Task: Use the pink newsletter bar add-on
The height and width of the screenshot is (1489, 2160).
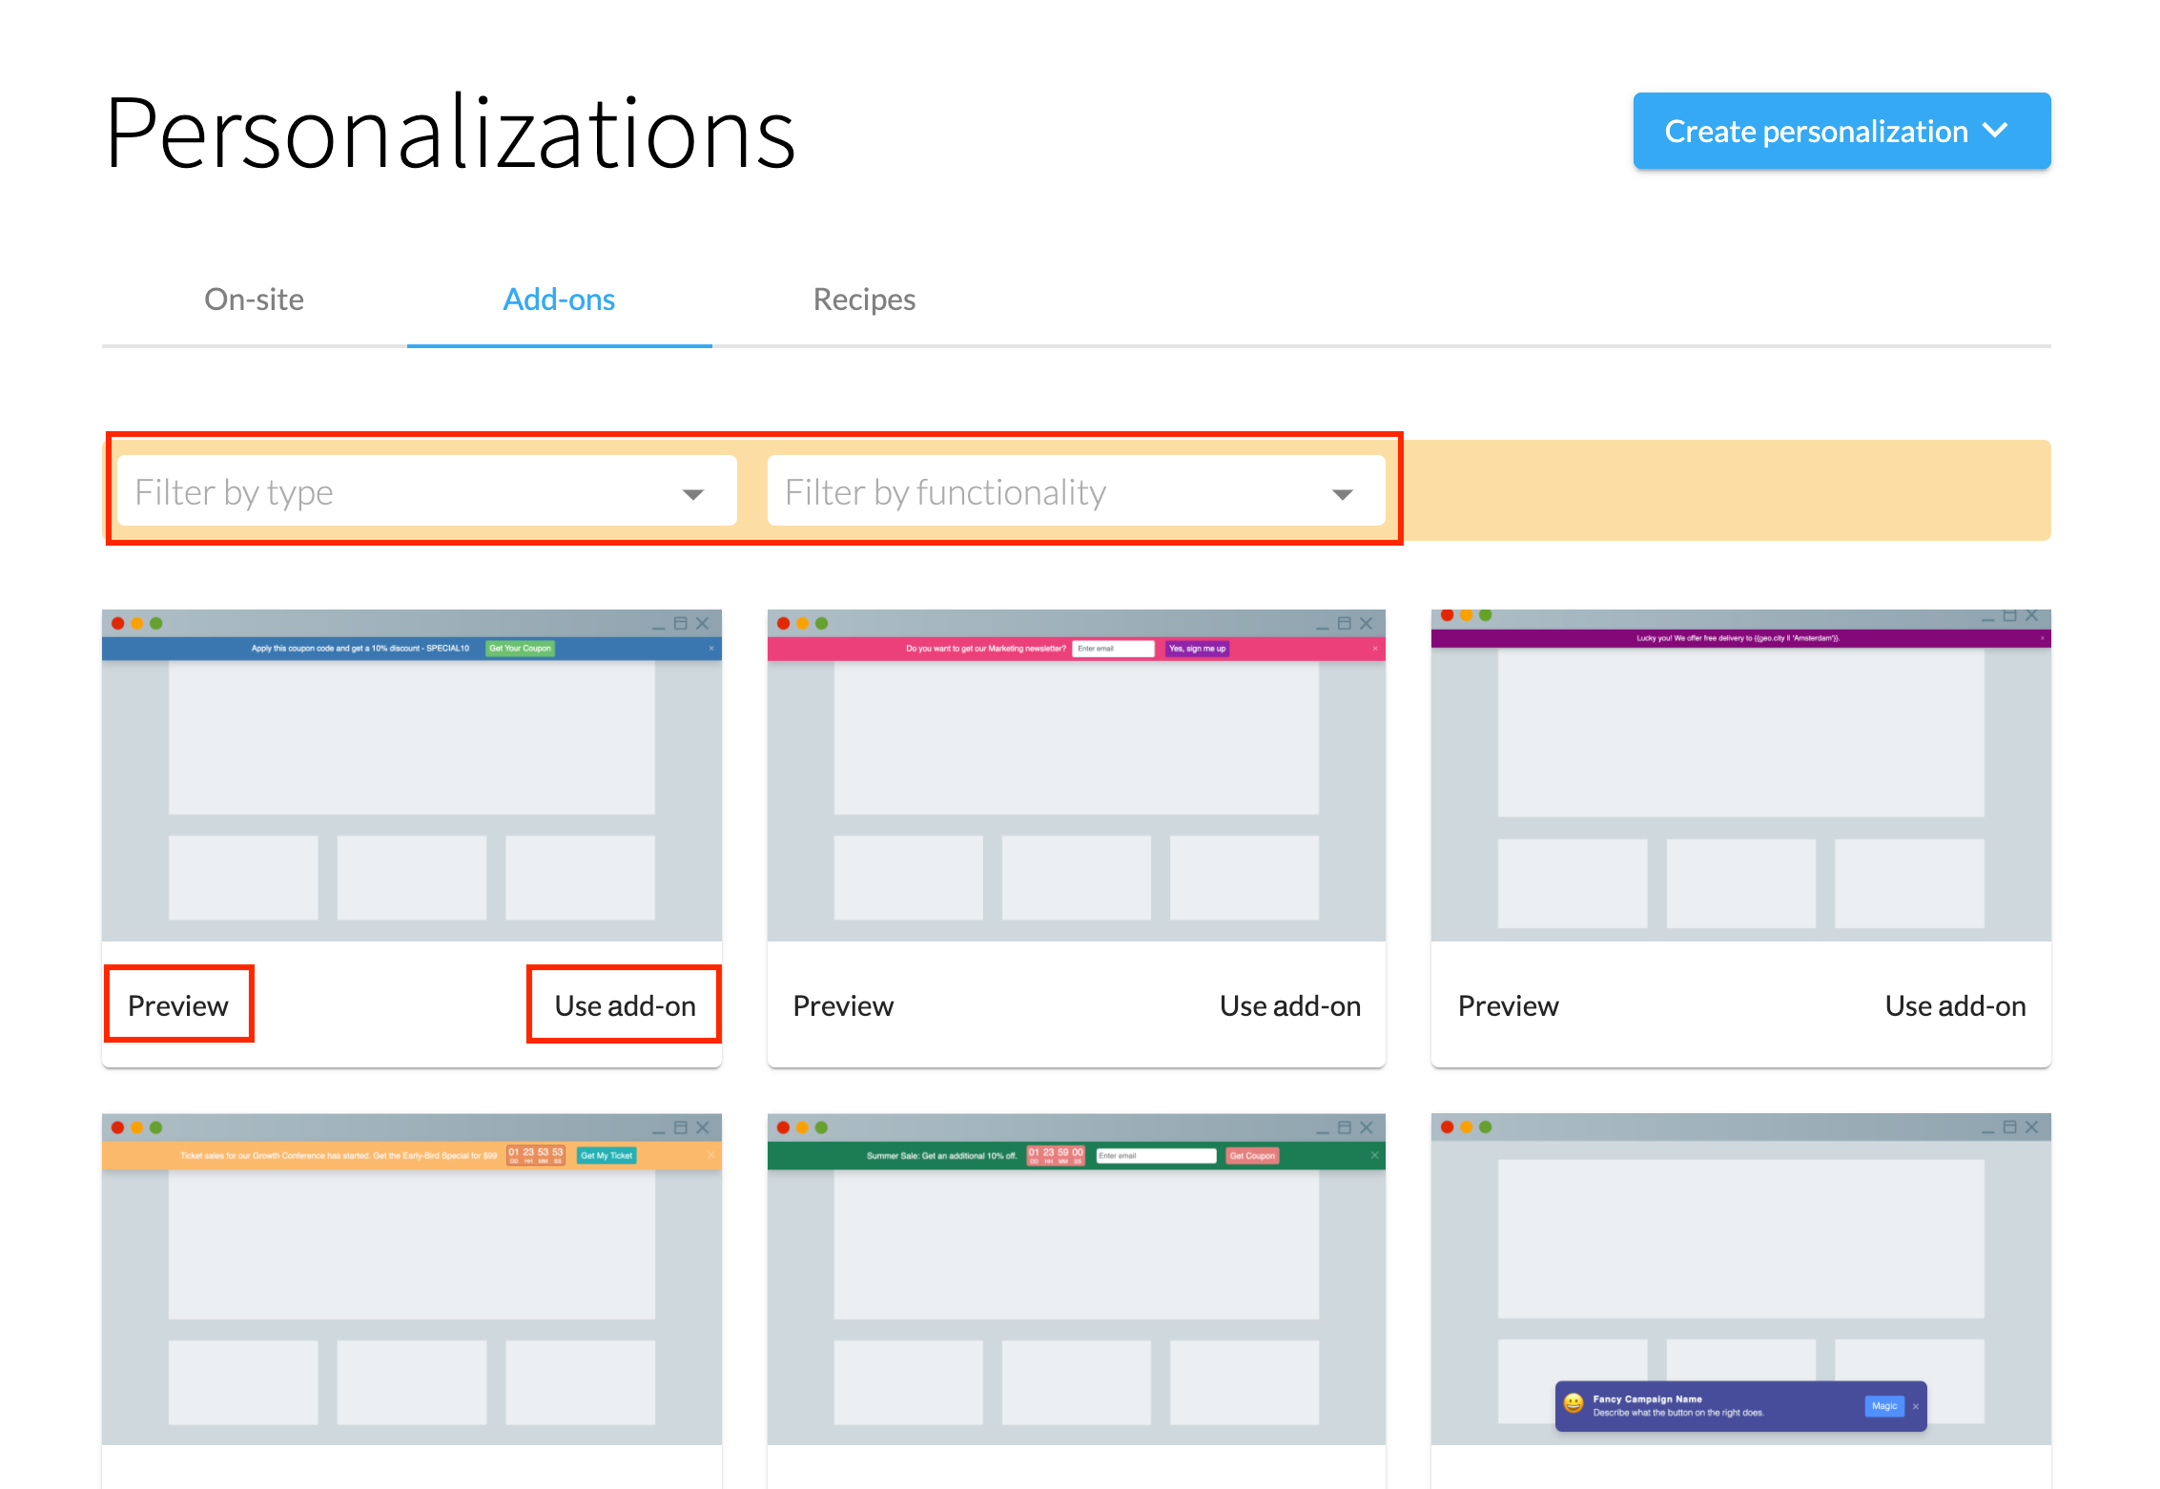Action: (1289, 1005)
